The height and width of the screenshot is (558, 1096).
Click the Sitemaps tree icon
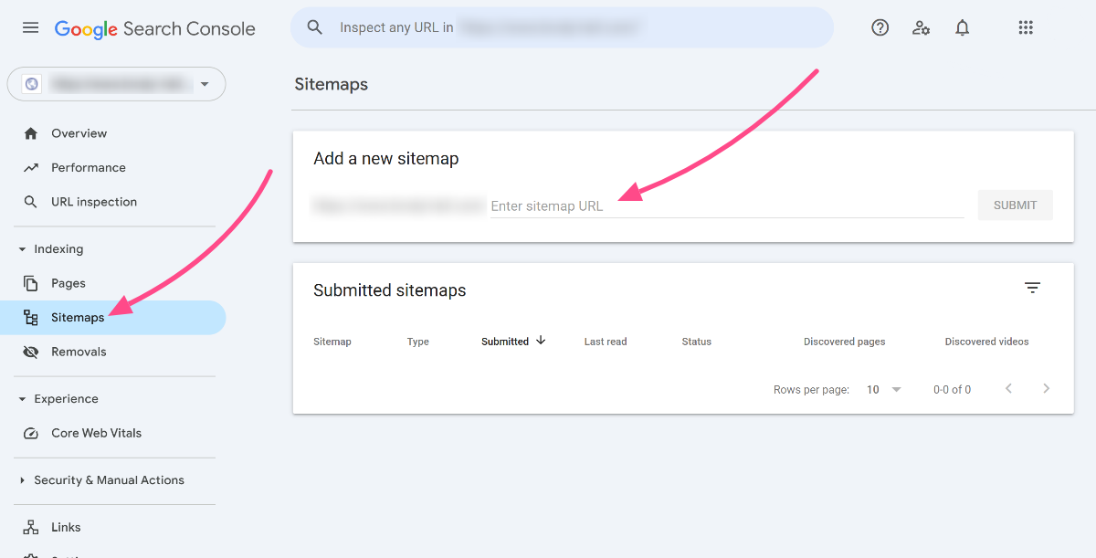(31, 318)
